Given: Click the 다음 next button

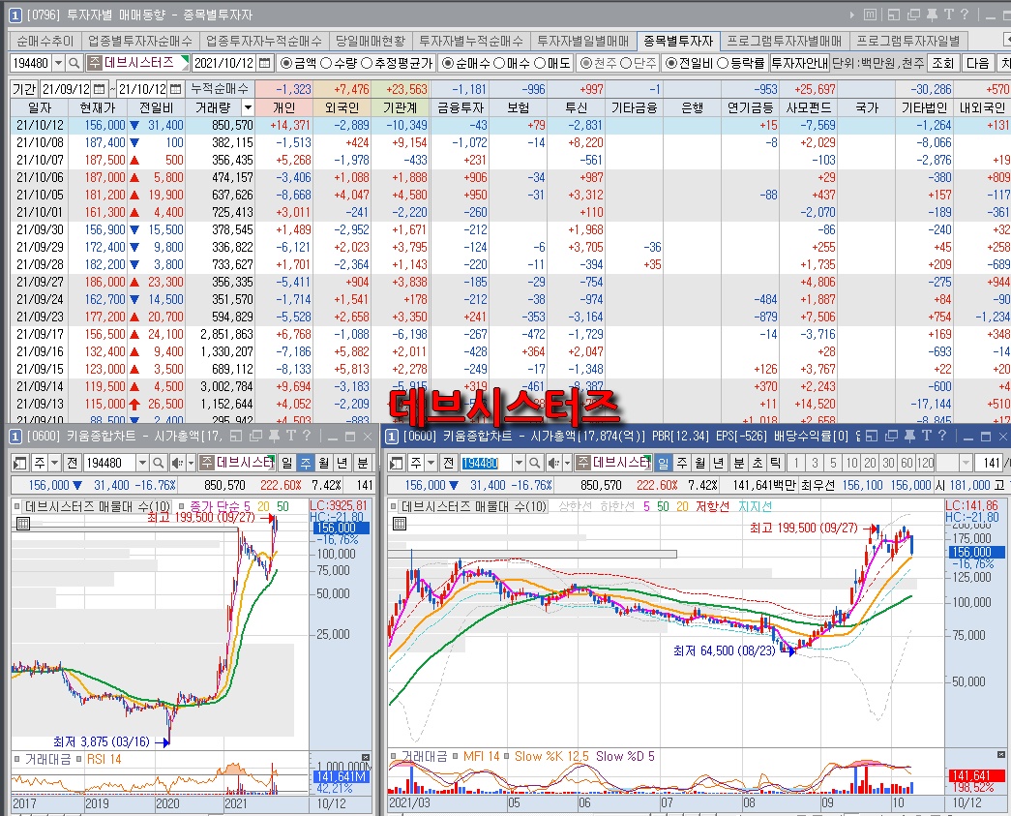Looking at the screenshot, I should click(x=977, y=63).
